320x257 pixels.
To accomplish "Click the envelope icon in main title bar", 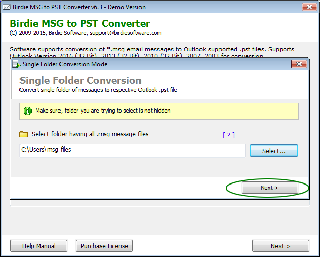I will point(7,7).
